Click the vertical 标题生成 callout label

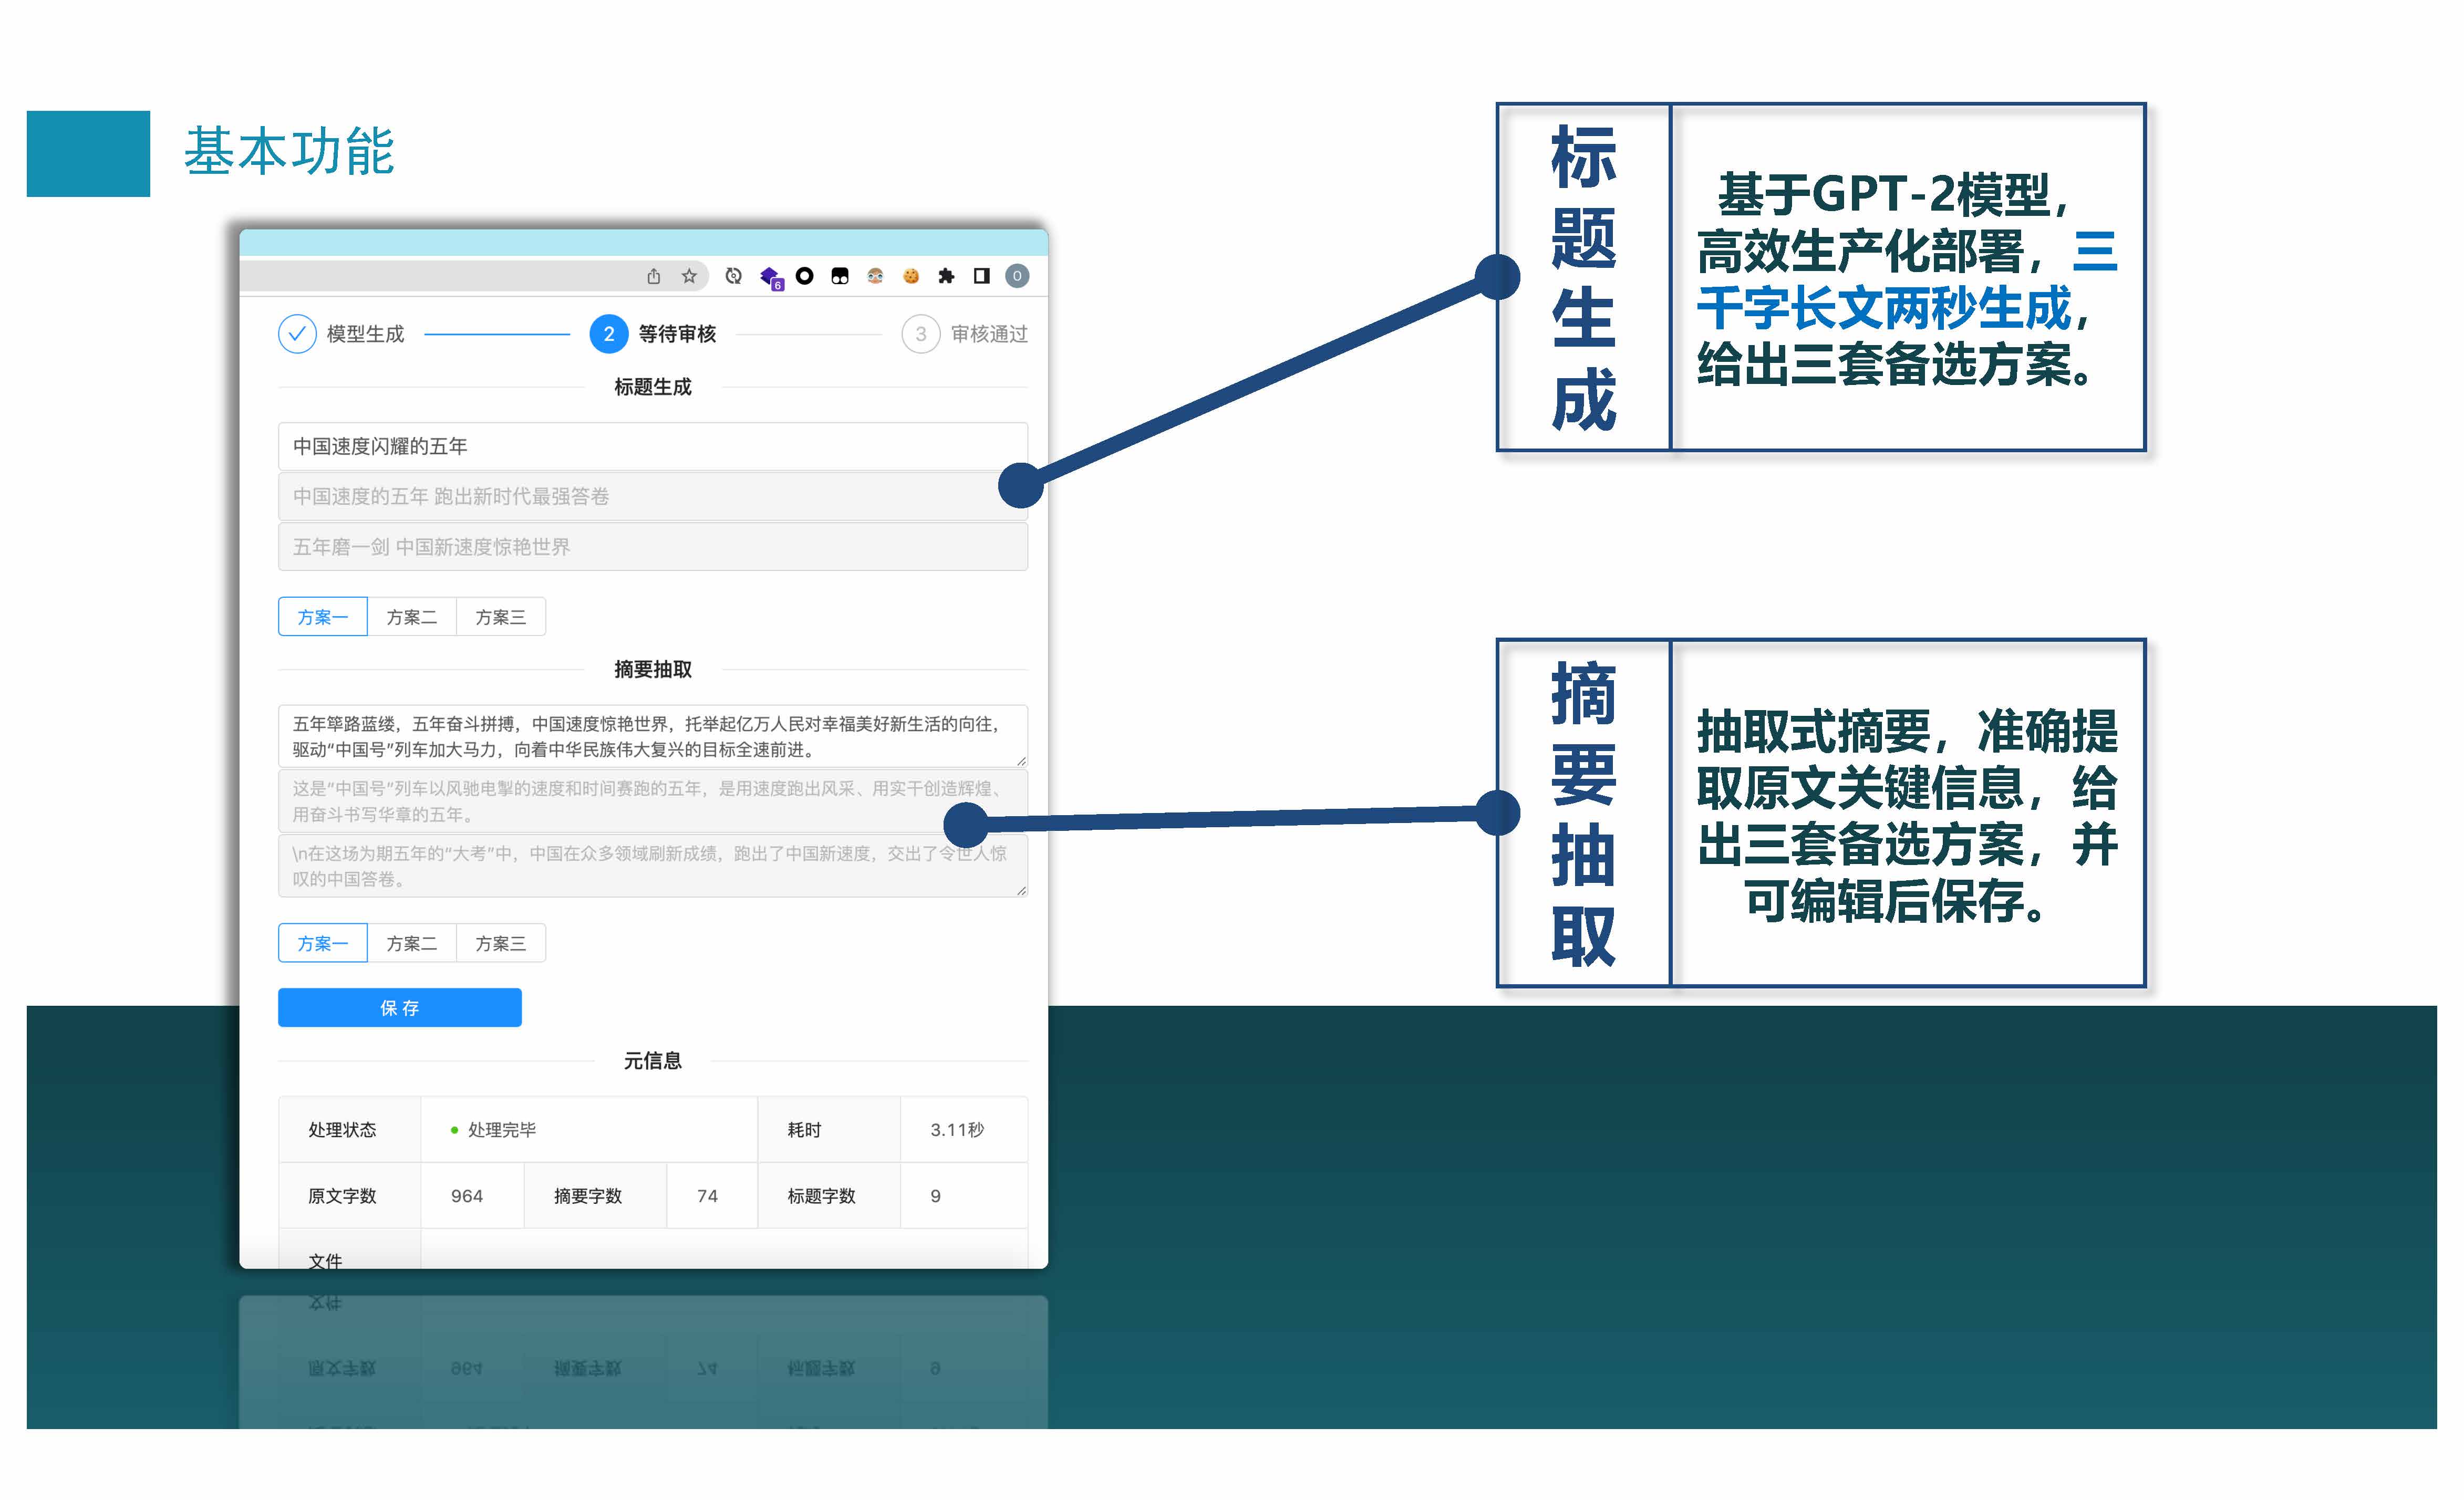point(1584,278)
